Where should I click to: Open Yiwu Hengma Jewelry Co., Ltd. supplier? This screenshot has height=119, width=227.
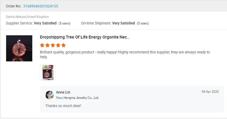[77, 98]
